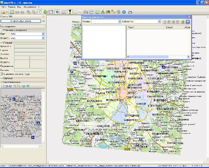Sort results by the Текст column header
Screen dimensions: 209x168
pyautogui.click(x=145, y=27)
